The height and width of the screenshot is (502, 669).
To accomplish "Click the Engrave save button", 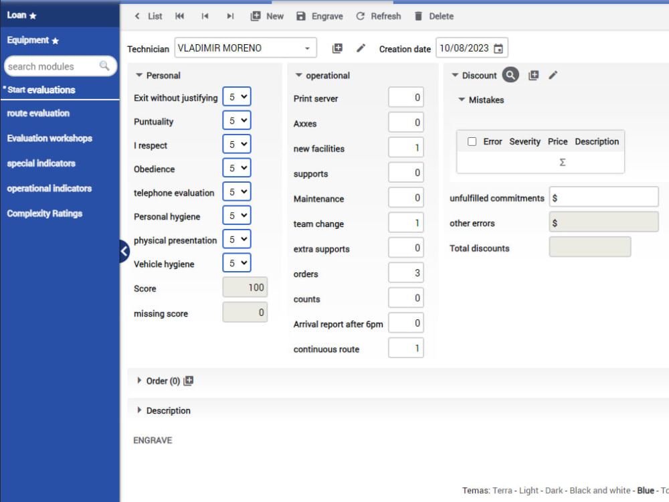I will click(x=320, y=16).
